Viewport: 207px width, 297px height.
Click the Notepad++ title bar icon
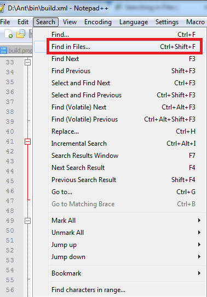[2, 8]
